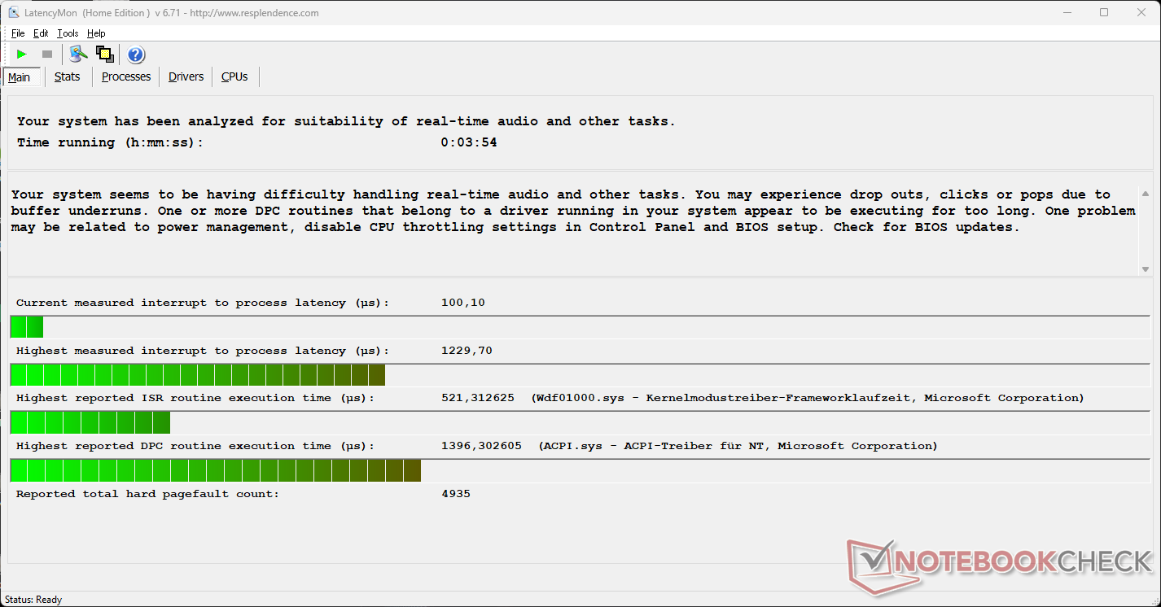Maximize the LatencyMon window
The width and height of the screenshot is (1161, 607).
(1104, 13)
